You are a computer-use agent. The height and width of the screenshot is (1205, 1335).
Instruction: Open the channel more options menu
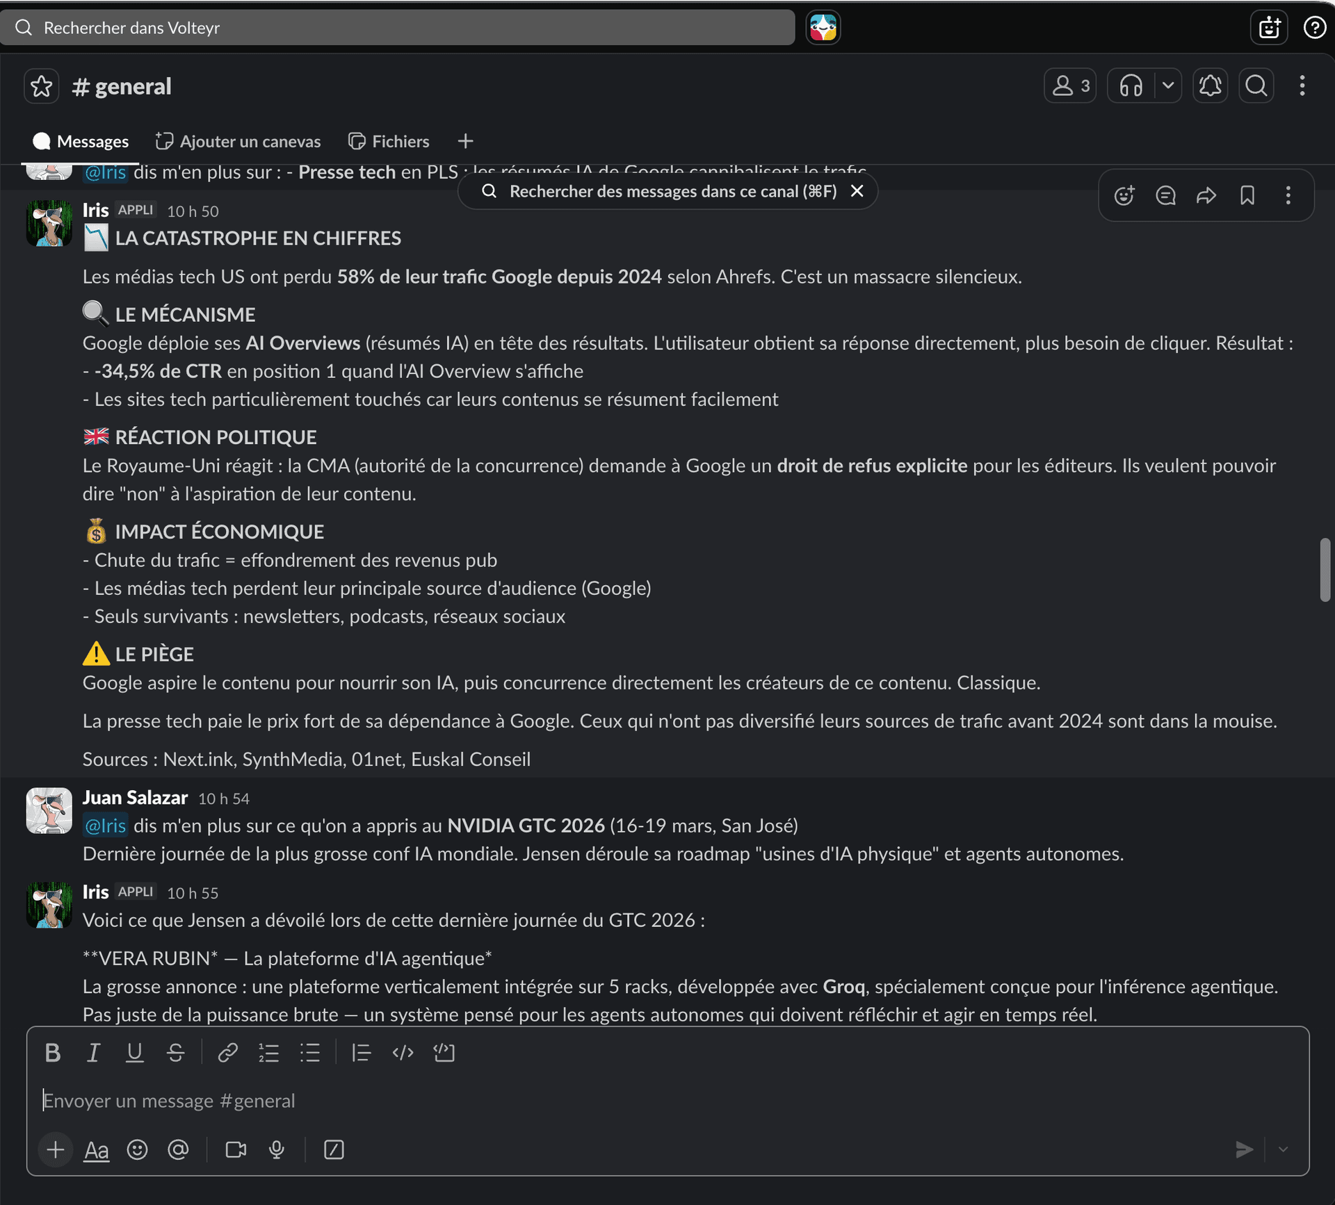(x=1302, y=85)
